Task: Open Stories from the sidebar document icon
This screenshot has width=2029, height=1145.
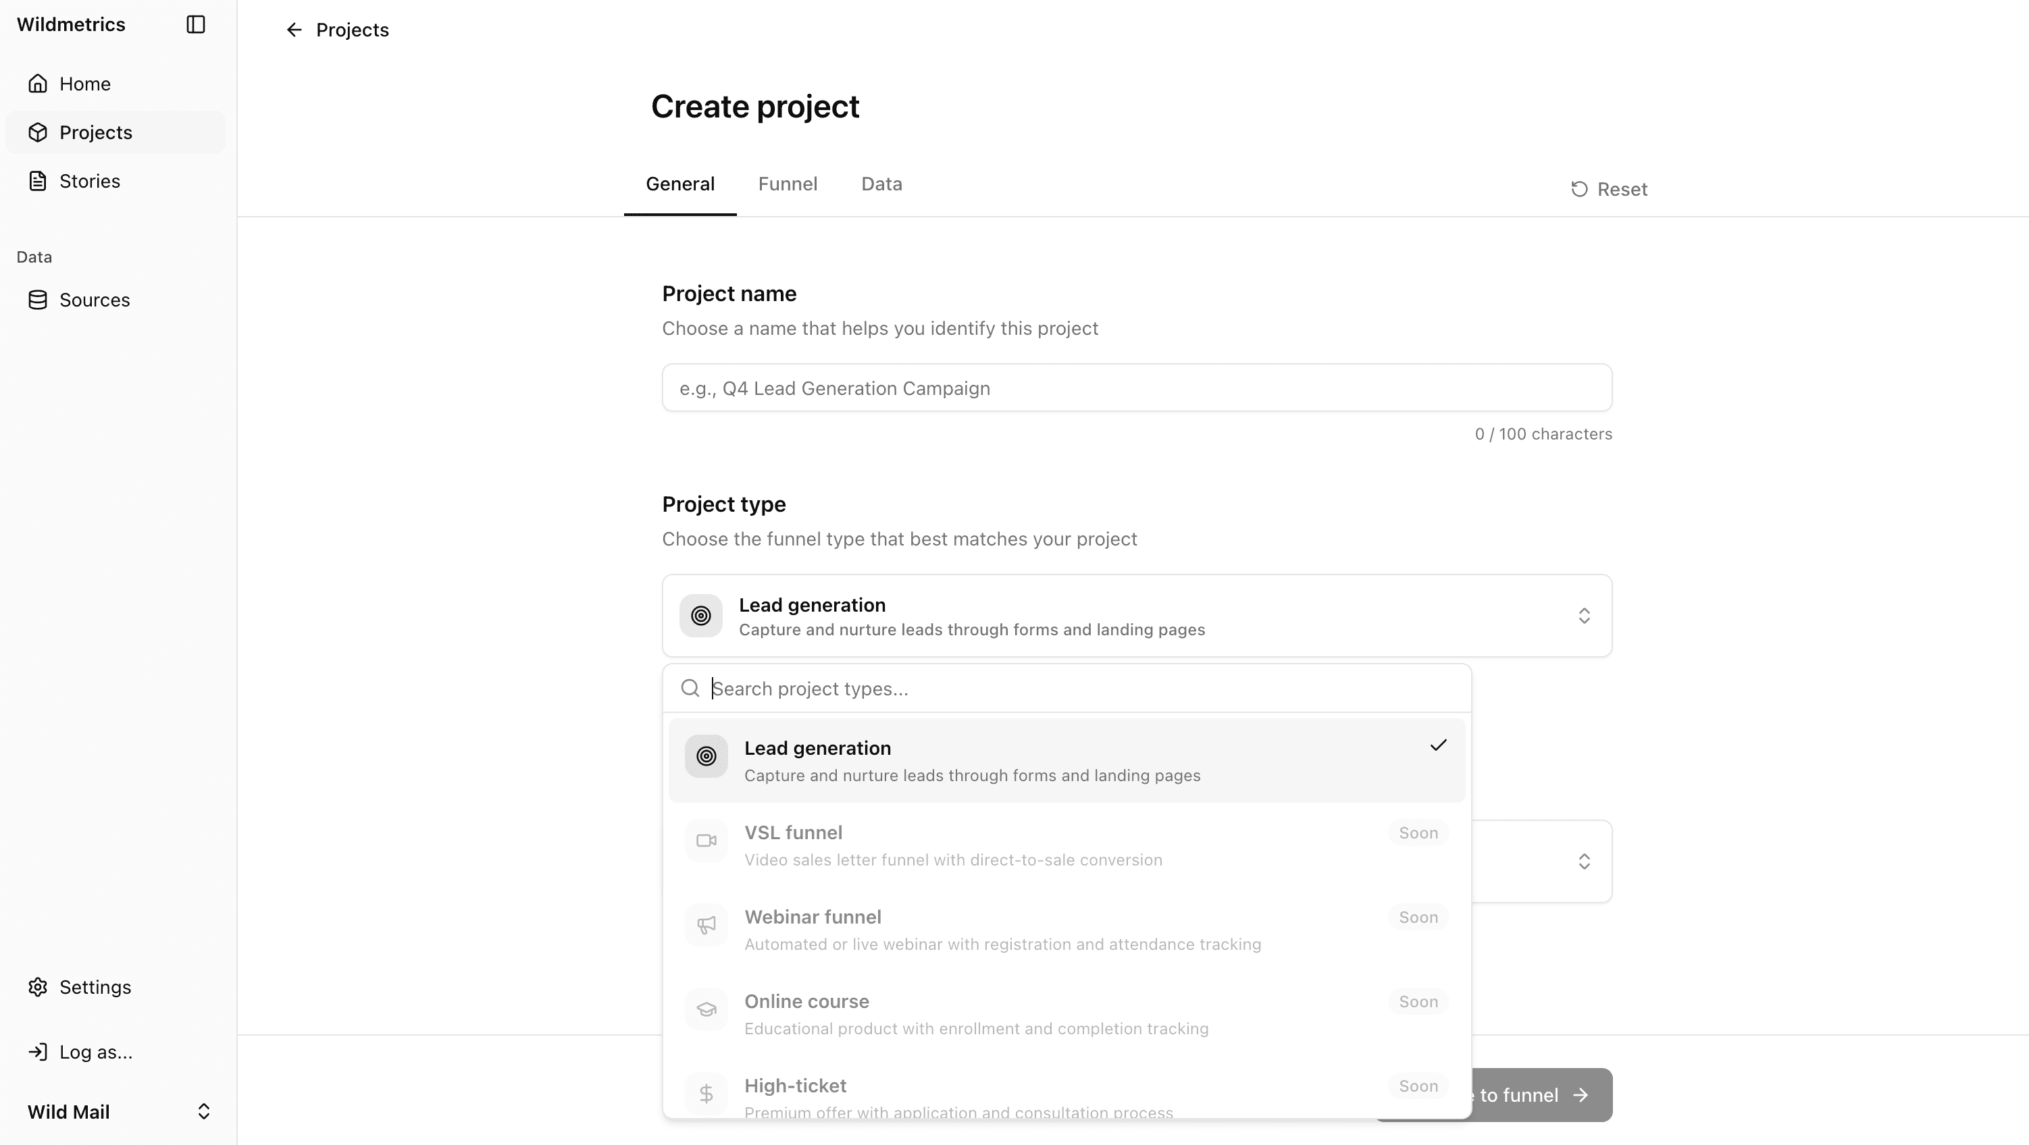Action: (x=38, y=181)
